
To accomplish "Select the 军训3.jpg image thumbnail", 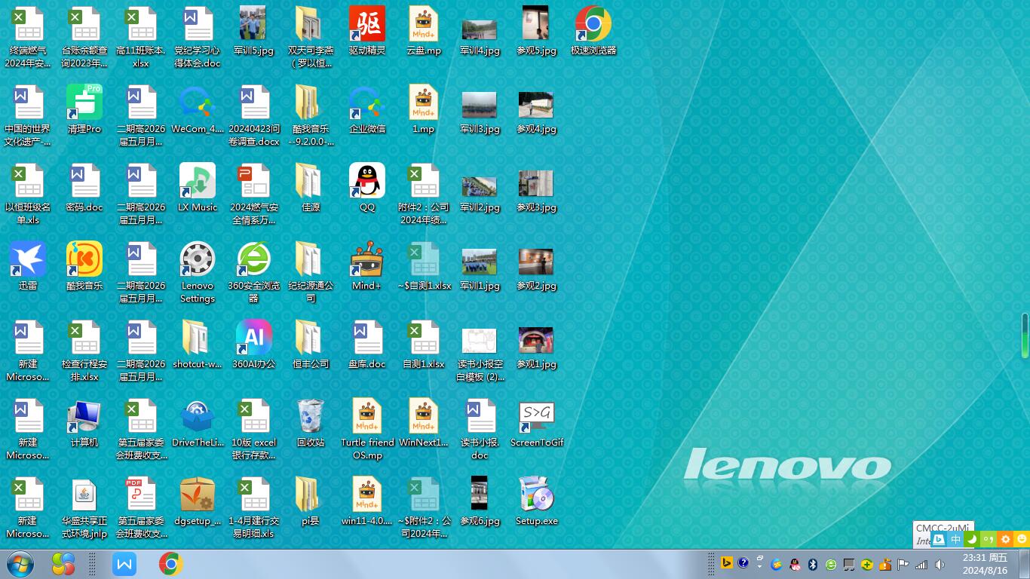I will click(480, 104).
